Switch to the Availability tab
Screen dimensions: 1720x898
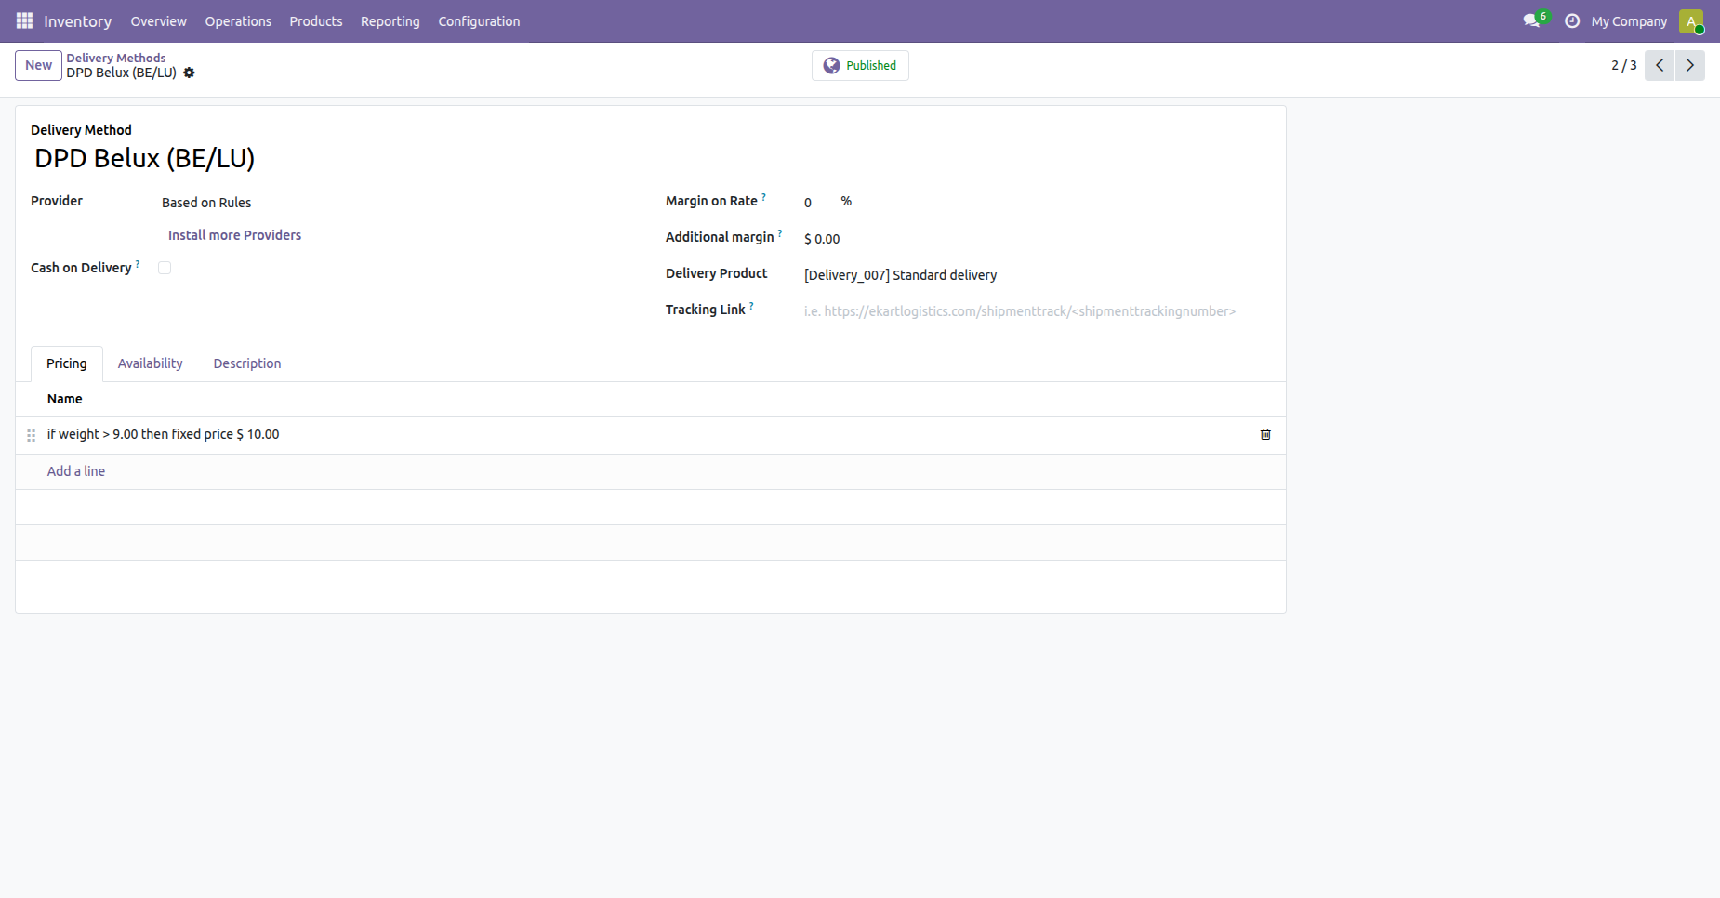151,363
